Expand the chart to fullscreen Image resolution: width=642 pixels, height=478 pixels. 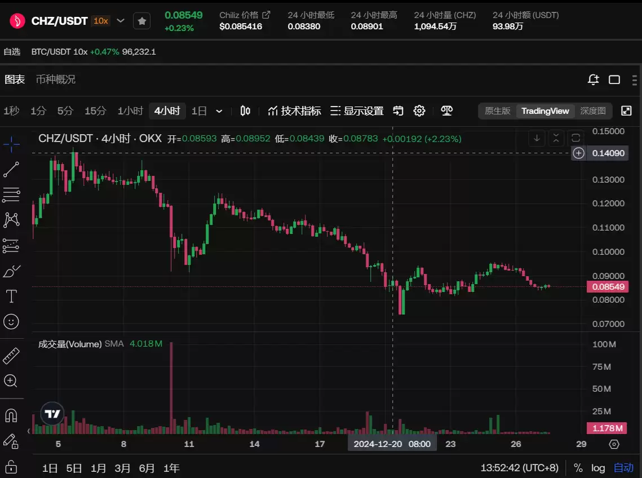point(626,111)
